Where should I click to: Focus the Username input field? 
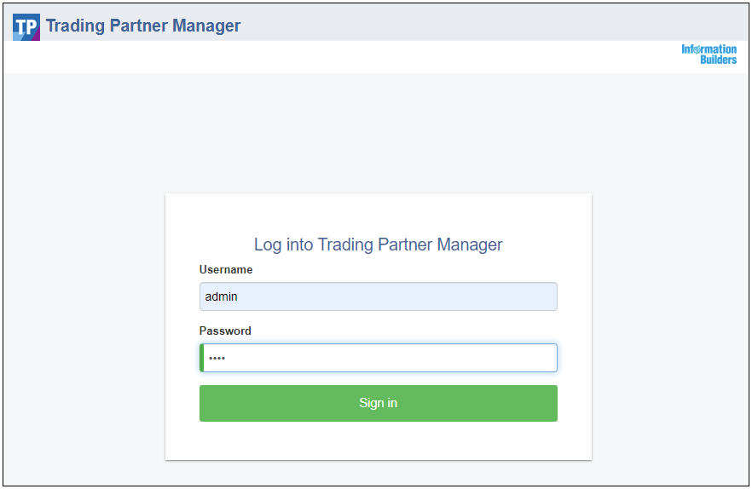pos(379,296)
